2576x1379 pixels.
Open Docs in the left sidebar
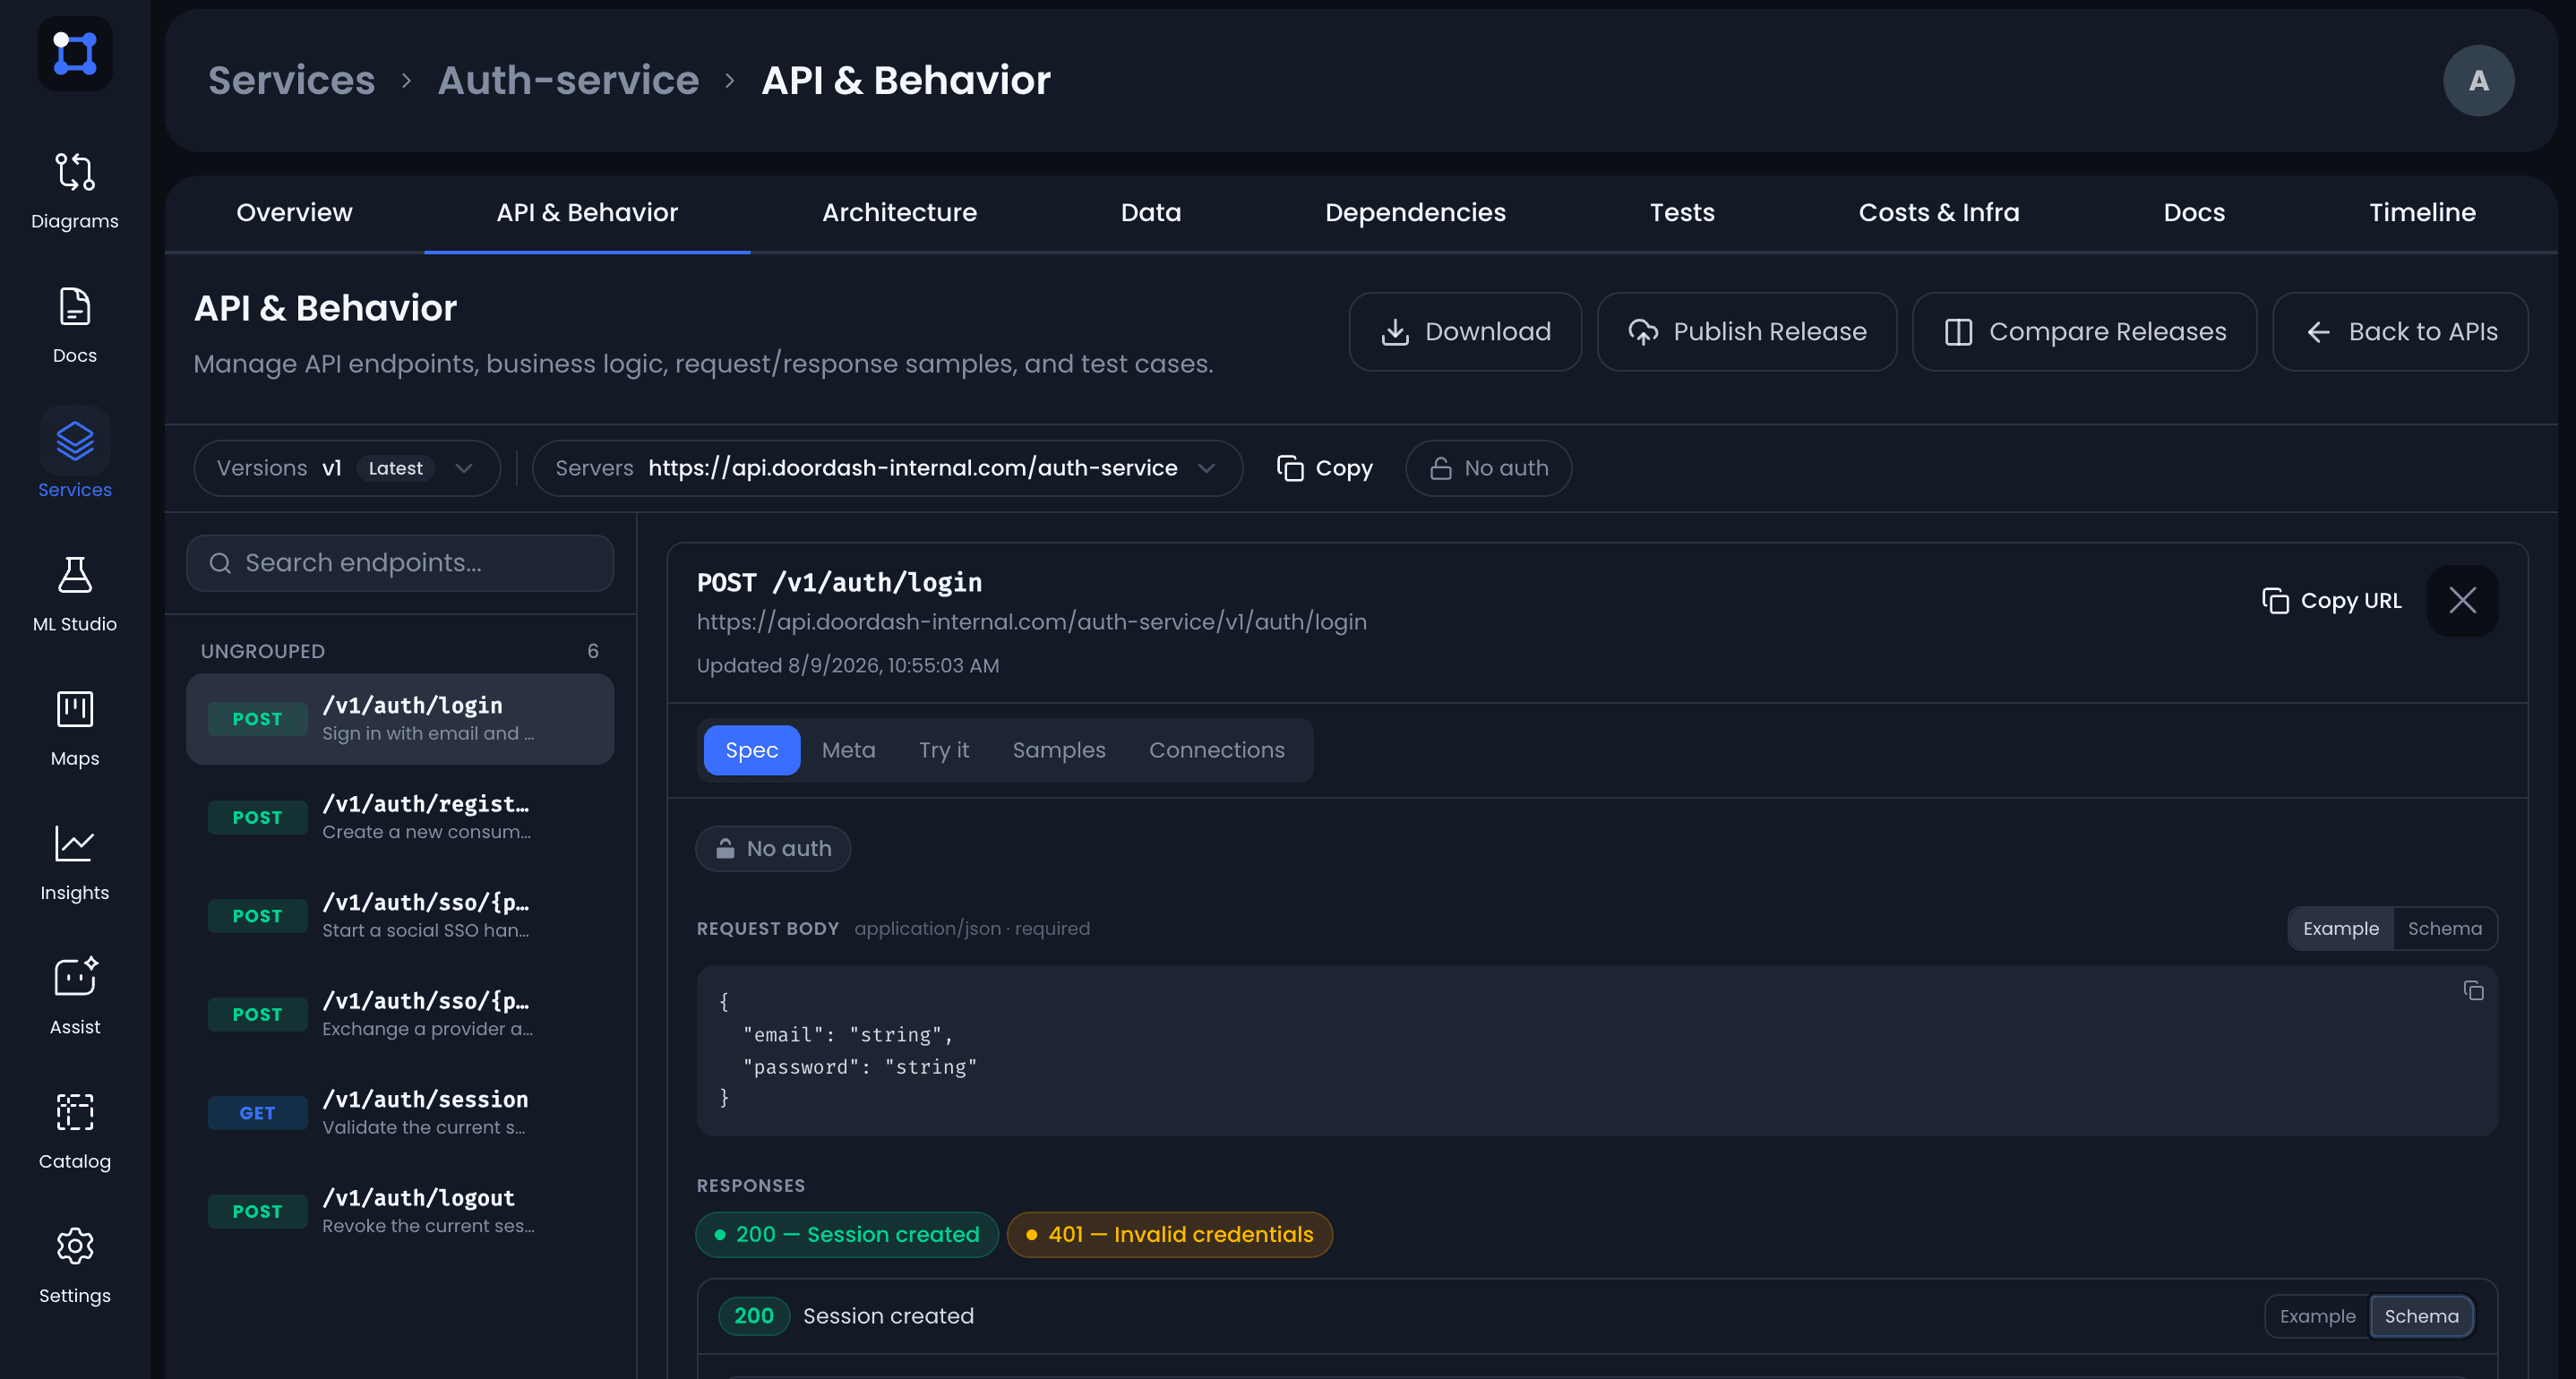tap(75, 326)
